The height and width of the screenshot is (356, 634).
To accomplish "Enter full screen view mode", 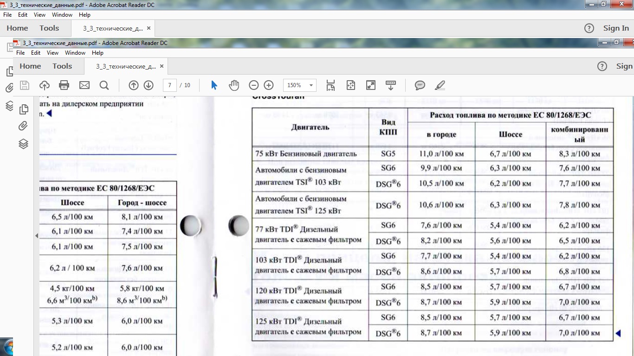I will [371, 85].
